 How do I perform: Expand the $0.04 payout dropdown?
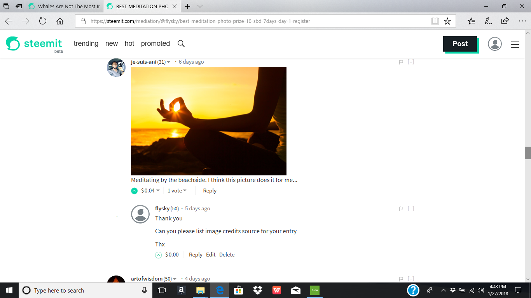coord(149,191)
